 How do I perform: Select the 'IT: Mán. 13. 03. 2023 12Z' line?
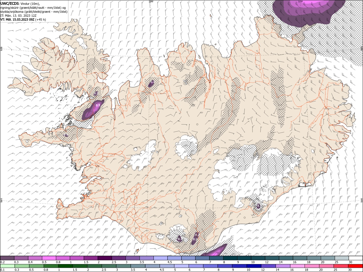18,16
